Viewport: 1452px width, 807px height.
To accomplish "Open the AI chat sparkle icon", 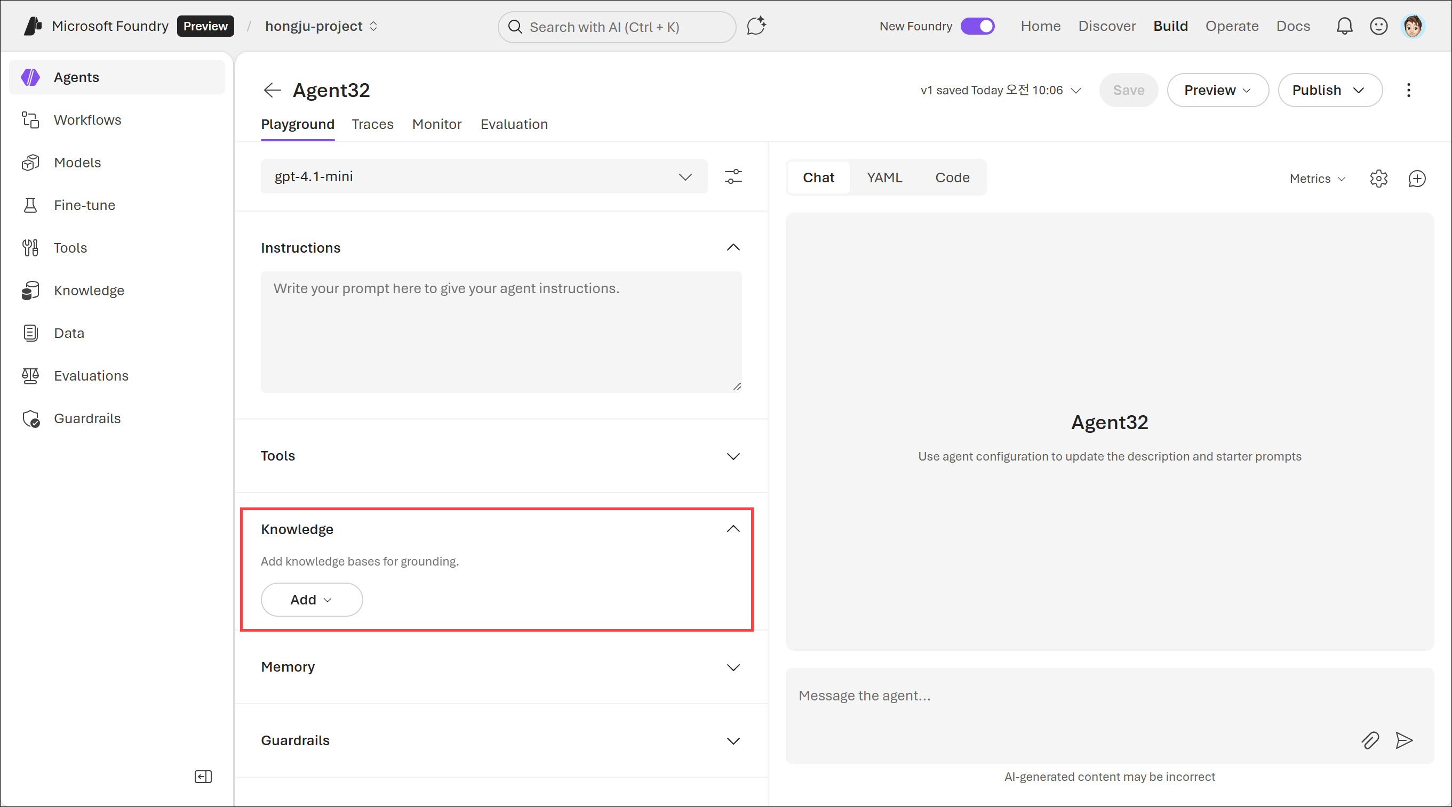I will [x=756, y=27].
